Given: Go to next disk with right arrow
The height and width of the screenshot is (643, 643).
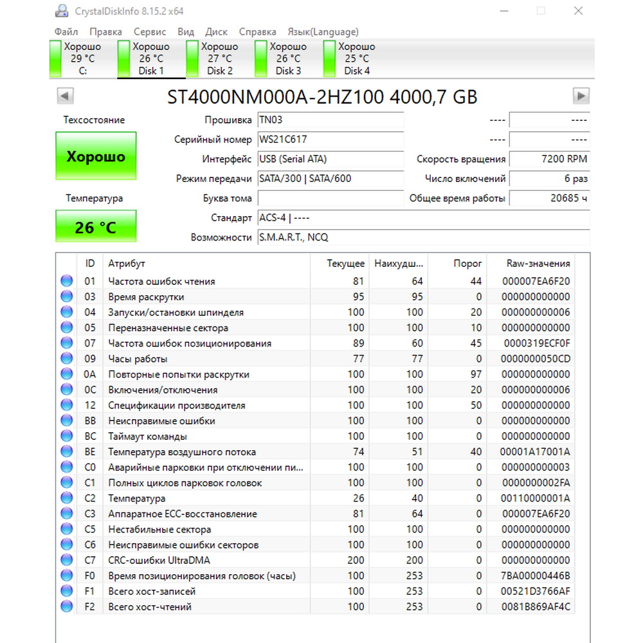Looking at the screenshot, I should (x=581, y=96).
